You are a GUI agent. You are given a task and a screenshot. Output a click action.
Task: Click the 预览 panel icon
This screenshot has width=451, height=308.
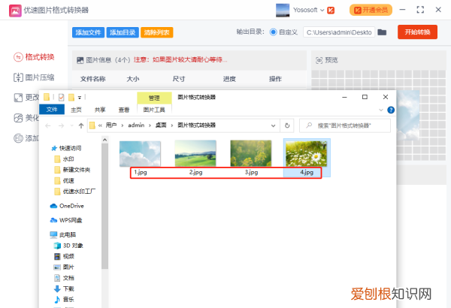click(319, 60)
